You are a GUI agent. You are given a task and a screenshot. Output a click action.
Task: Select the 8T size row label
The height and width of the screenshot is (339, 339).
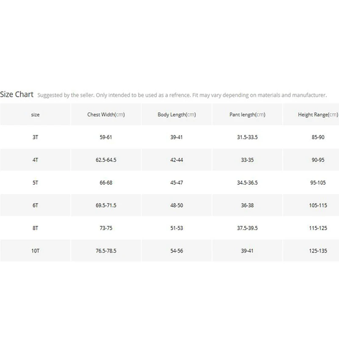tap(35, 228)
